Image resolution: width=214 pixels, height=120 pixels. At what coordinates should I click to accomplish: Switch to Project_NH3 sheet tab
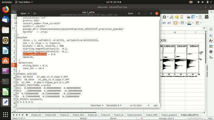[x=78, y=115]
